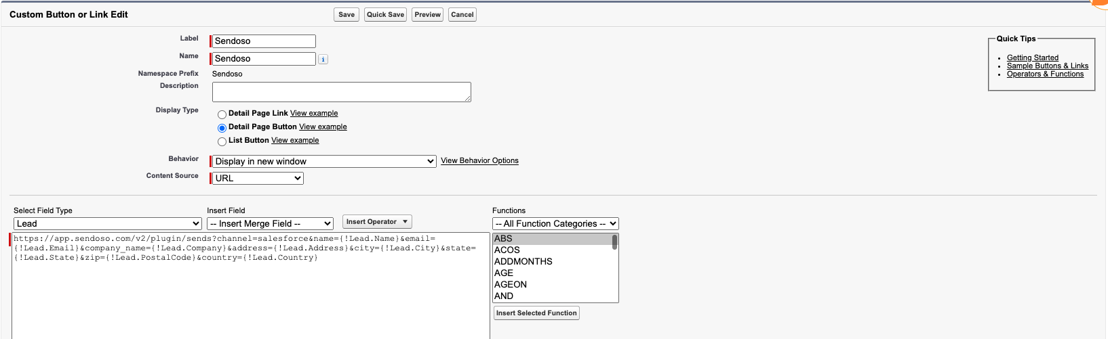Select ACOS in the functions list

(x=552, y=250)
